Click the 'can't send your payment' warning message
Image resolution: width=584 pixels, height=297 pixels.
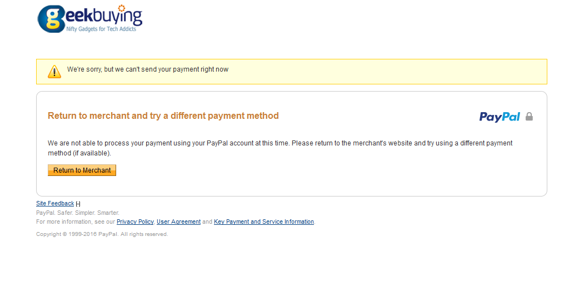pos(148,70)
